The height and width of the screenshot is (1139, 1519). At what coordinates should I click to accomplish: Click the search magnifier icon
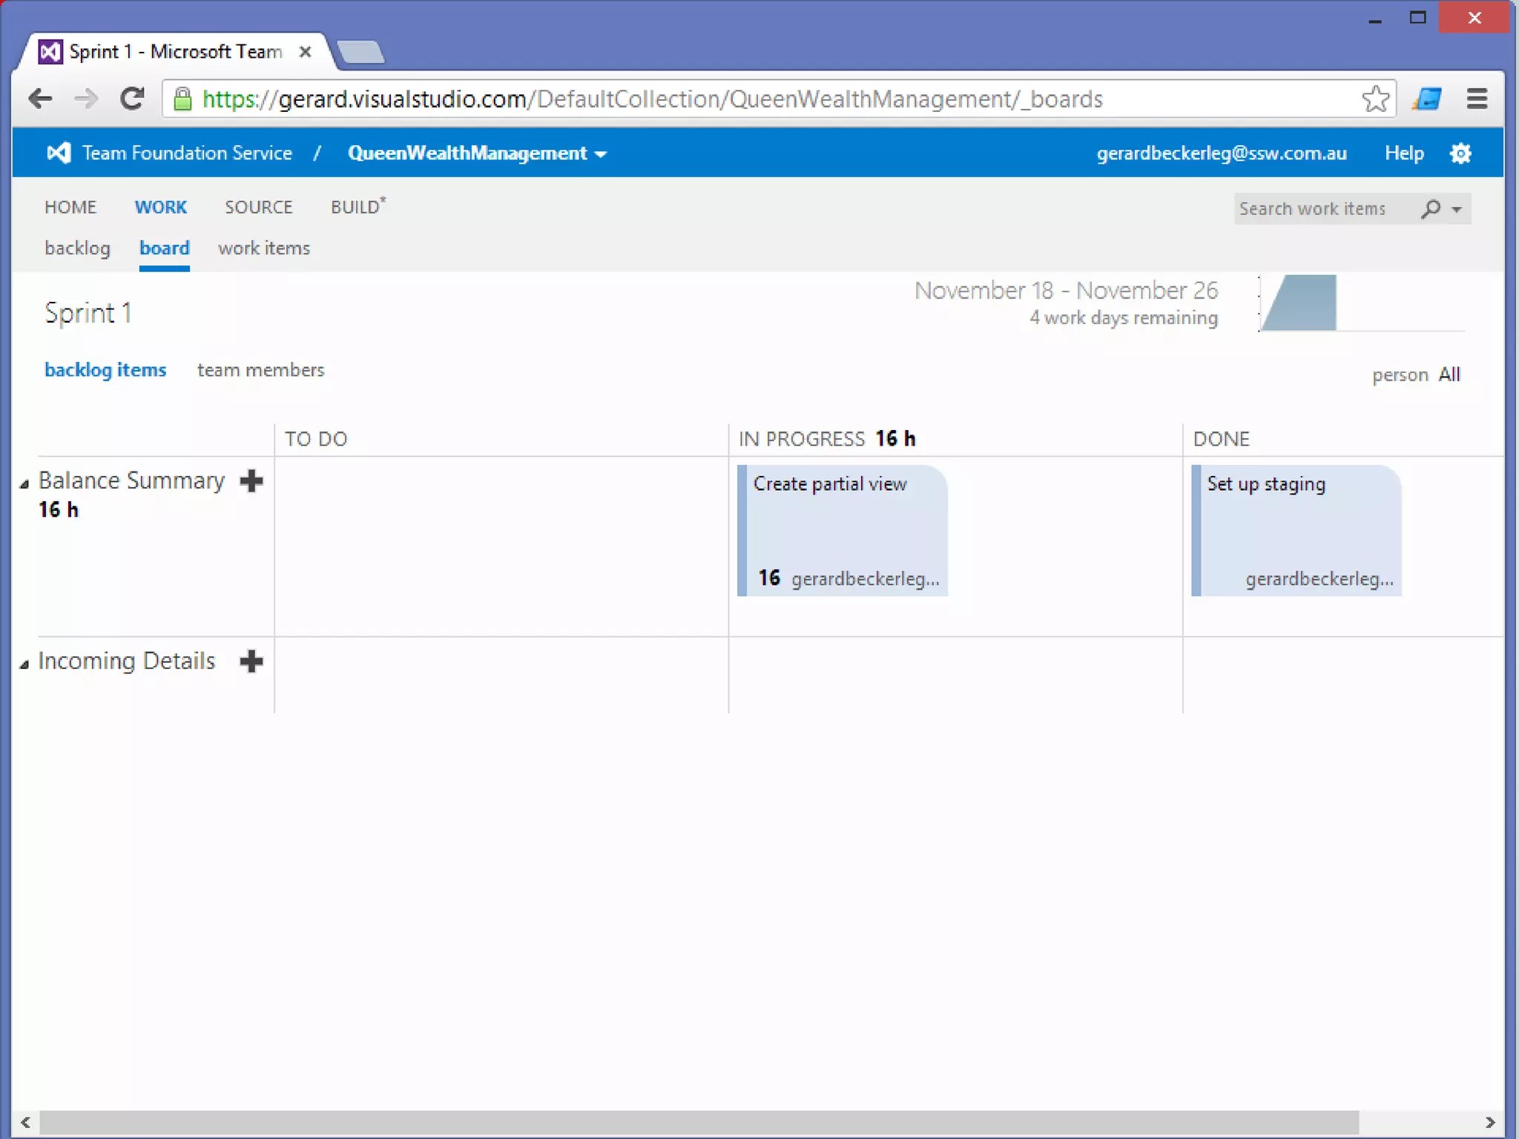(x=1431, y=209)
